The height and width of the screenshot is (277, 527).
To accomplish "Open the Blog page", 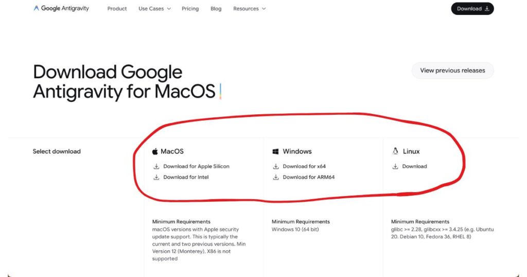I will pyautogui.click(x=216, y=9).
